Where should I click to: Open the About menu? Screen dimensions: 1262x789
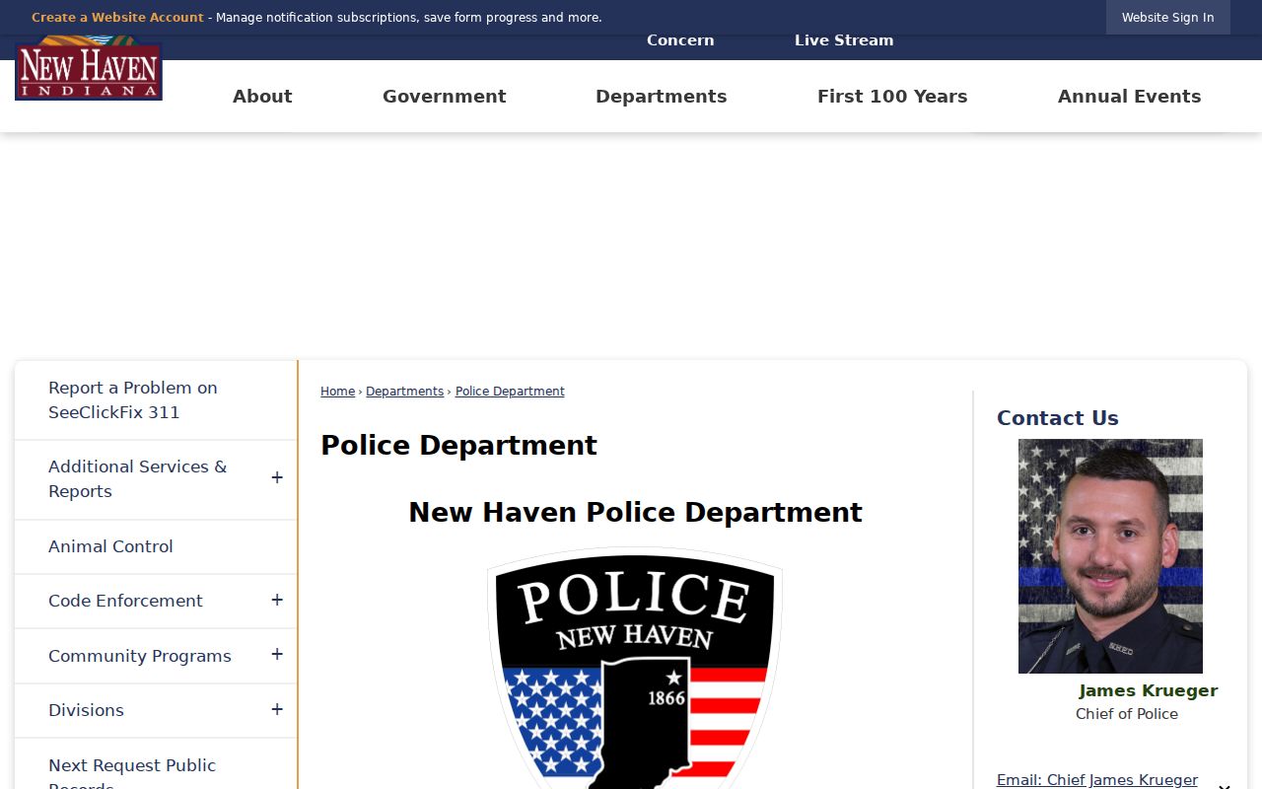pyautogui.click(x=262, y=97)
